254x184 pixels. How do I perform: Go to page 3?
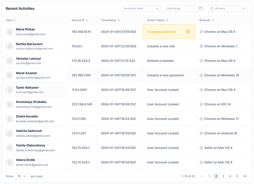click(223, 176)
